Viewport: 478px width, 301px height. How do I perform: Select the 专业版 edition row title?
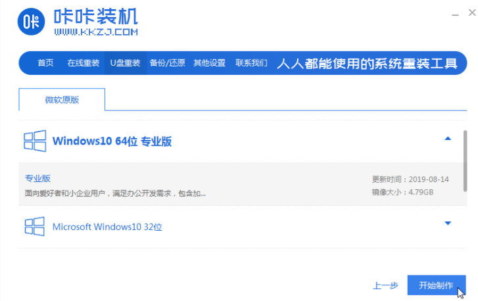(37, 179)
